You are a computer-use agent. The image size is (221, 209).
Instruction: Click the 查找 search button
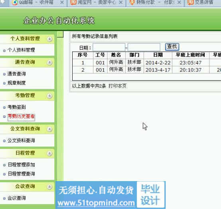point(172,47)
